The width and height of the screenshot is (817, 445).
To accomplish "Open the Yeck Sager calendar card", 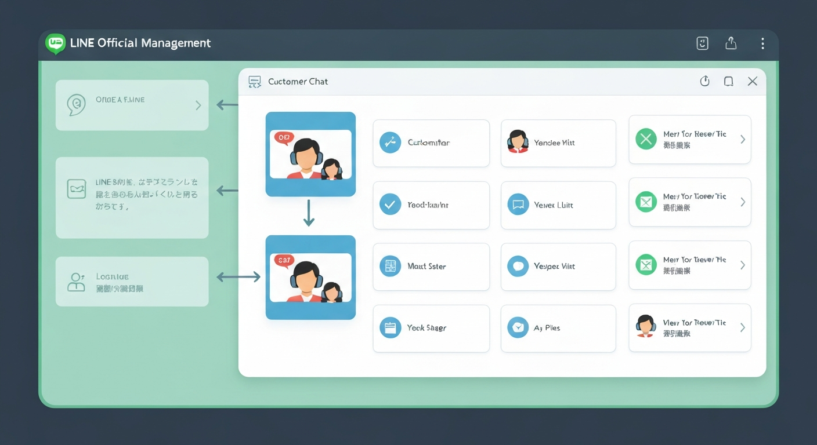I will [431, 328].
